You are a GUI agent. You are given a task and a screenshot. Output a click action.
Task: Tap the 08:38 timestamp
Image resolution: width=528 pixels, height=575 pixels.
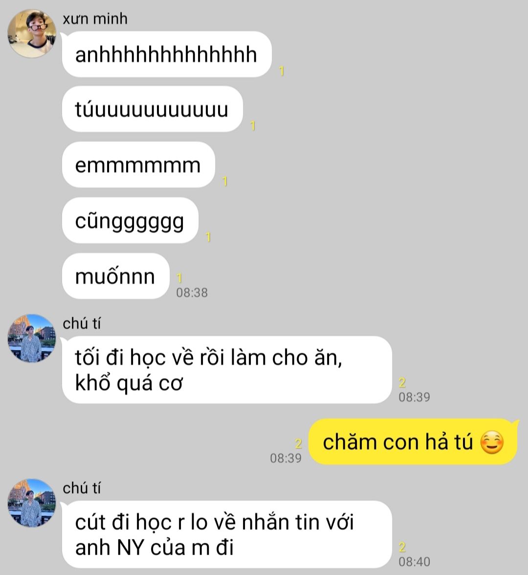192,293
